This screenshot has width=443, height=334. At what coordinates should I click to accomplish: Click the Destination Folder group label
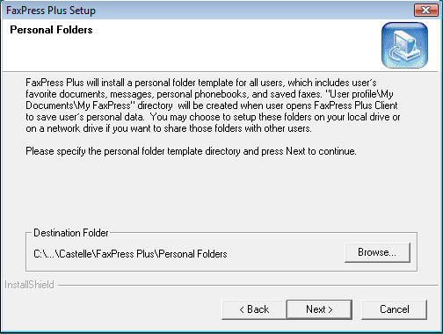[71, 233]
